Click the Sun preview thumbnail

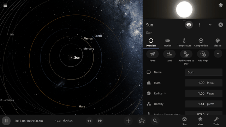(184, 10)
